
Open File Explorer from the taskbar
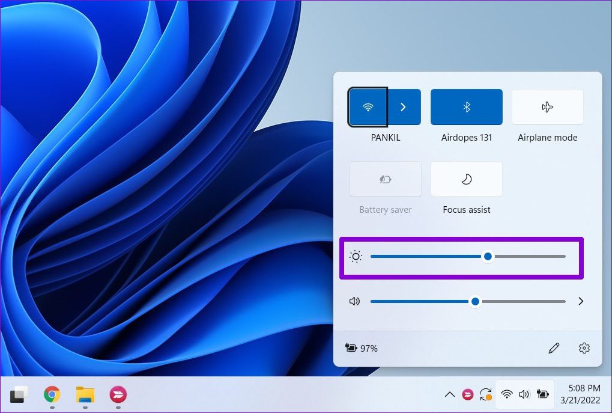tap(85, 394)
